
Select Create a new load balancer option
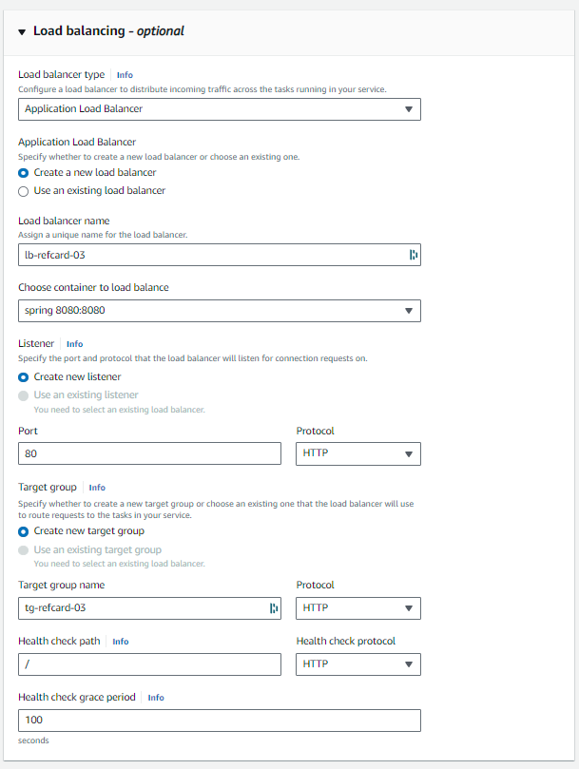[x=24, y=173]
